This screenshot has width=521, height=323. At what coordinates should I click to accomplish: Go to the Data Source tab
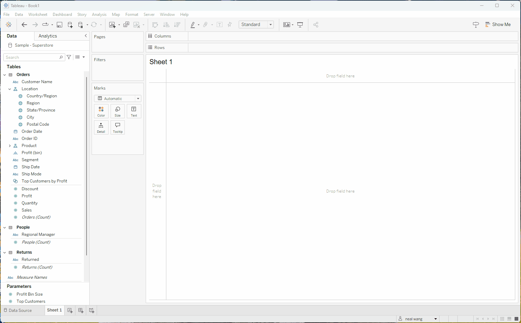18,310
